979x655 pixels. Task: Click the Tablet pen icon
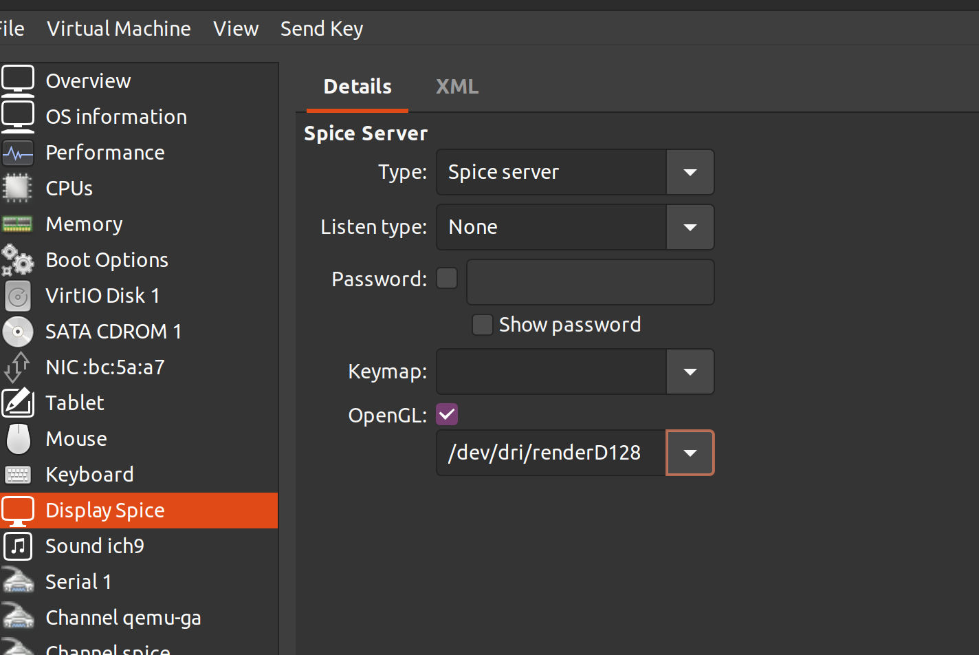(18, 403)
